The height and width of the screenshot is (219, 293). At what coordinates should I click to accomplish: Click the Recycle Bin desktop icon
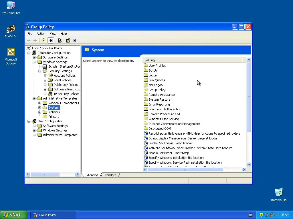[279, 192]
